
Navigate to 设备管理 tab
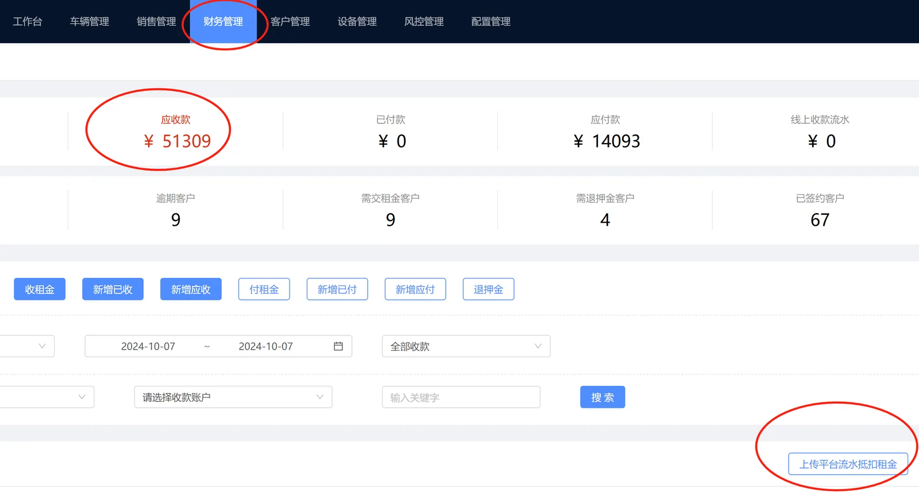pyautogui.click(x=357, y=21)
